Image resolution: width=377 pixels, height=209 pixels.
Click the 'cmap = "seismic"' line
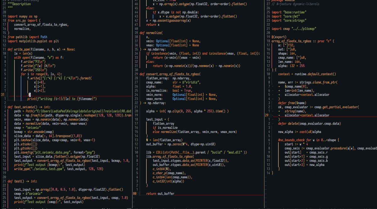[x=27, y=128]
